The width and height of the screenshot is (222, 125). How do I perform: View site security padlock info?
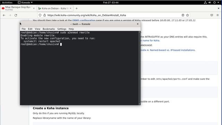click(x=45, y=15)
